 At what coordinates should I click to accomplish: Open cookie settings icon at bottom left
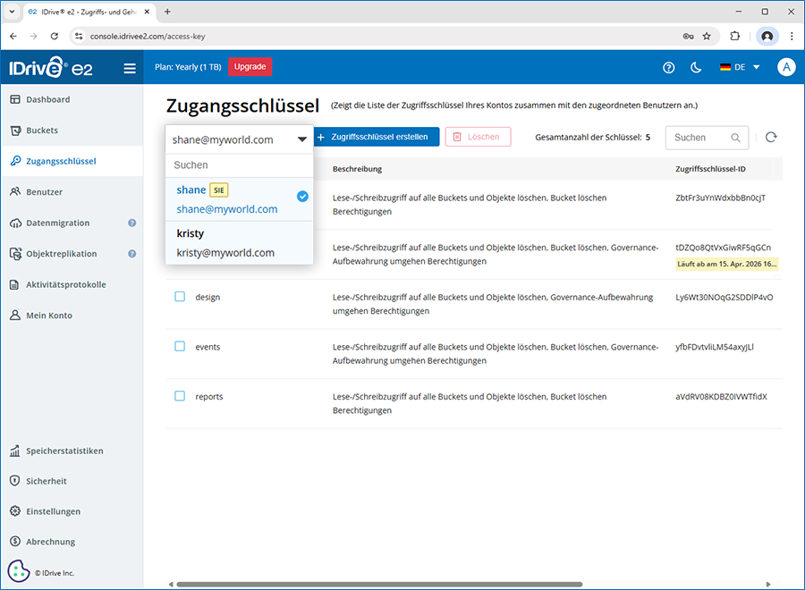click(x=19, y=570)
